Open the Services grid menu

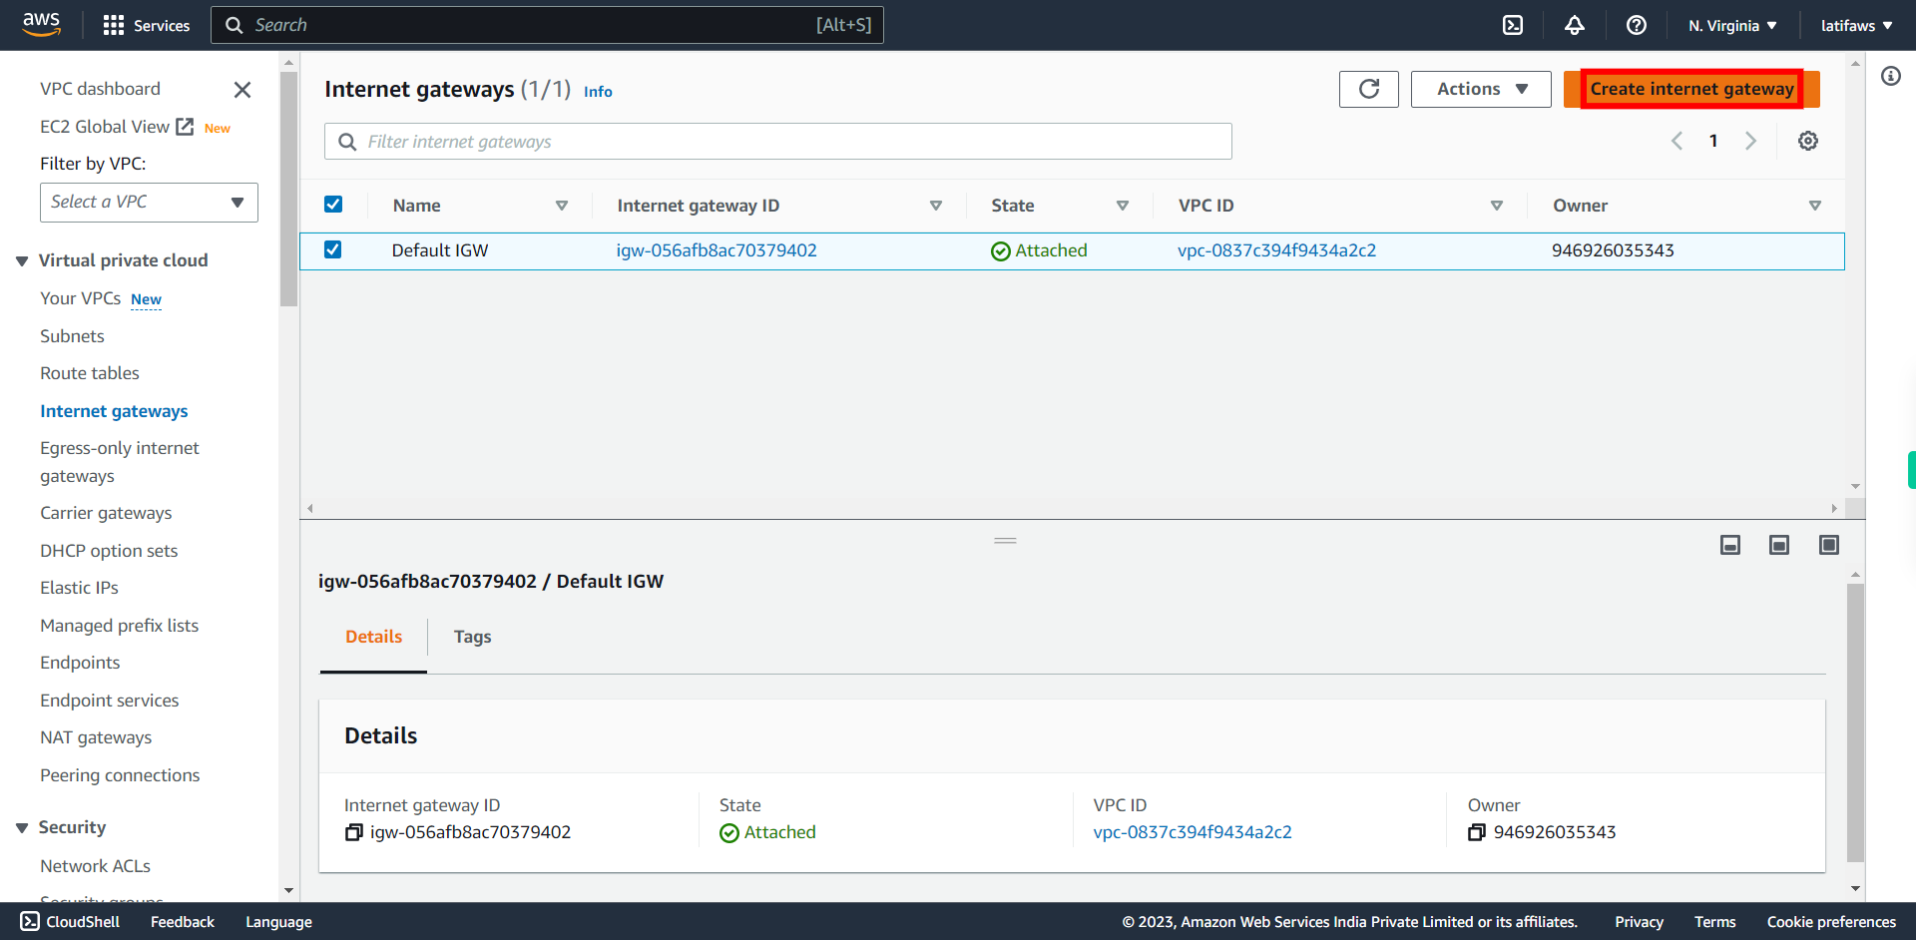pos(146,25)
